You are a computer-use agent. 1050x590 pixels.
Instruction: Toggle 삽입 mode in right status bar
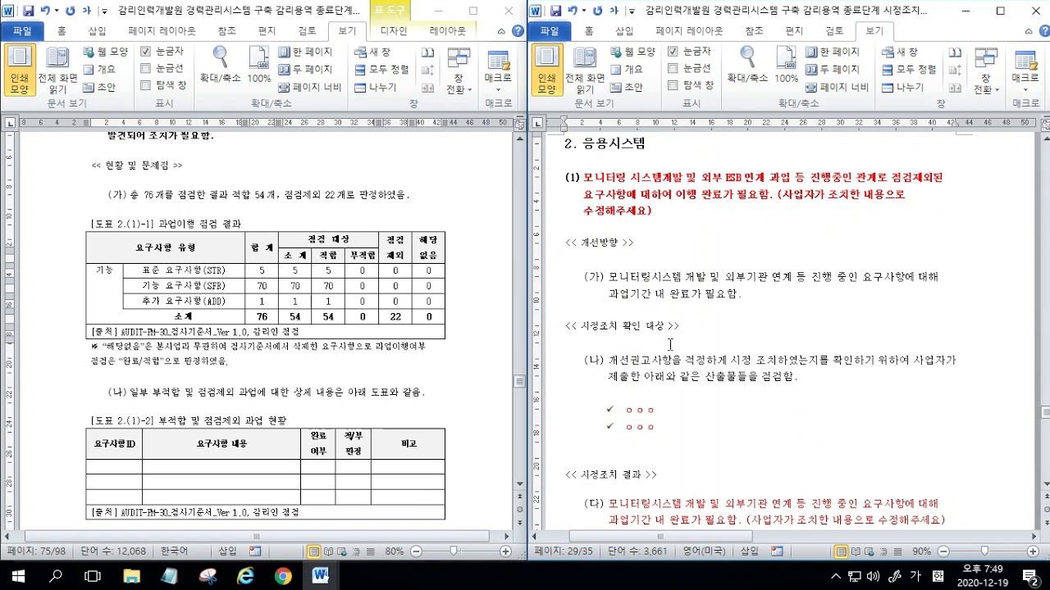pos(750,551)
